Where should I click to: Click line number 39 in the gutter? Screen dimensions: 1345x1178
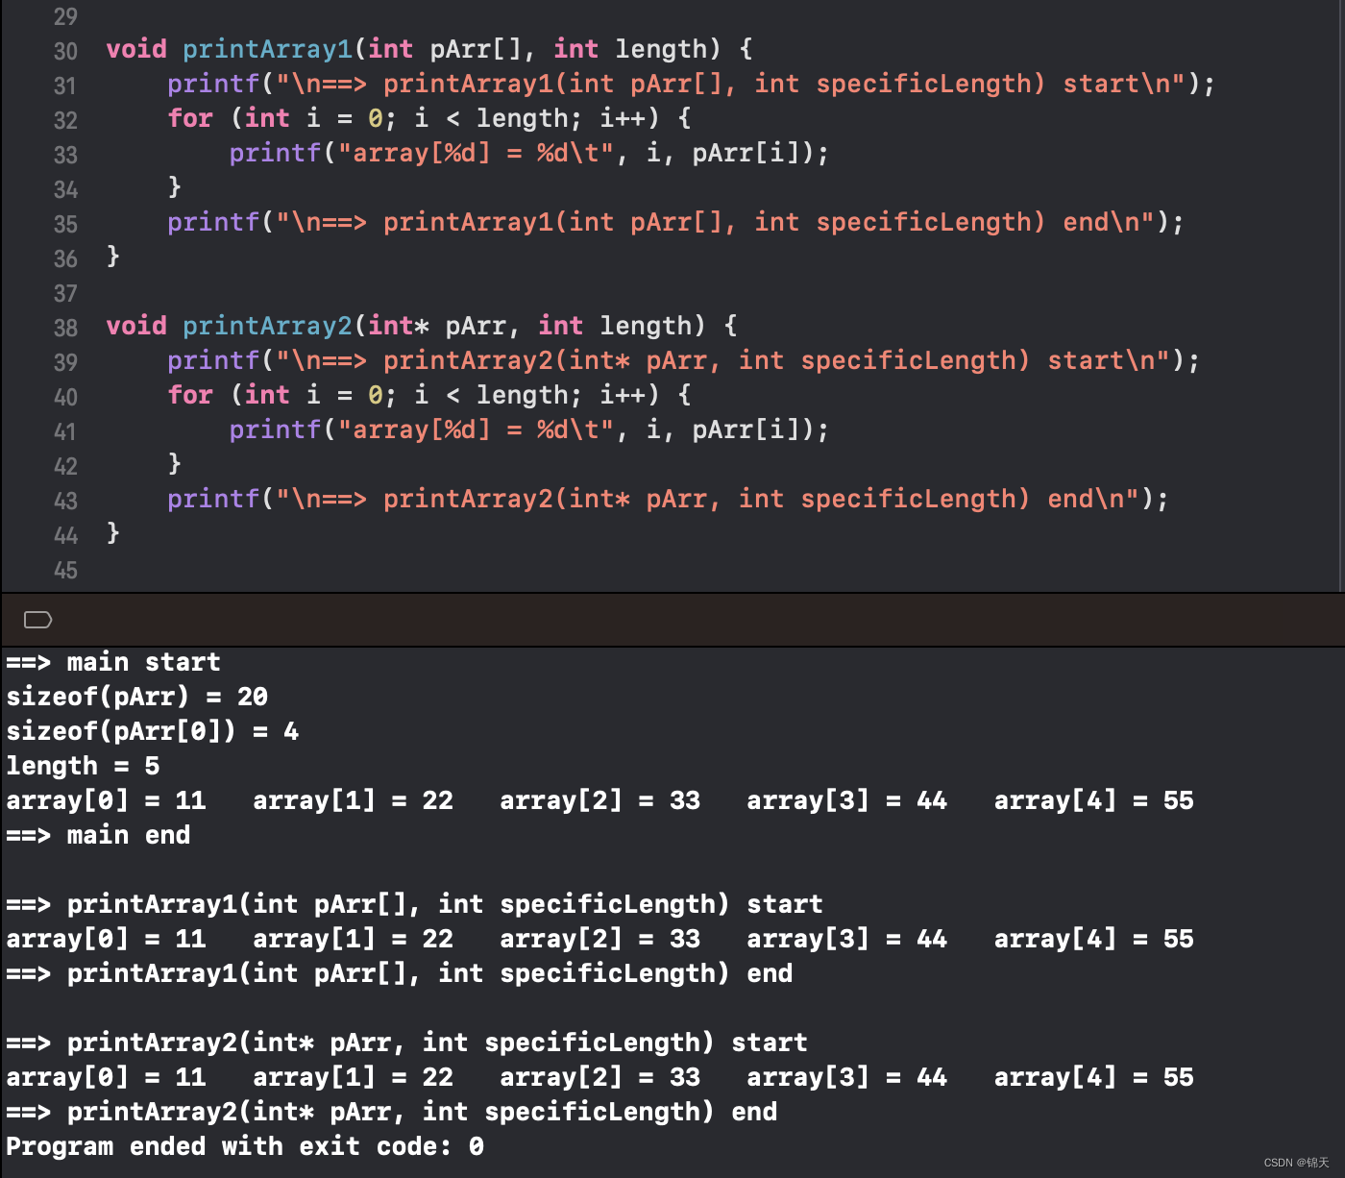65,362
